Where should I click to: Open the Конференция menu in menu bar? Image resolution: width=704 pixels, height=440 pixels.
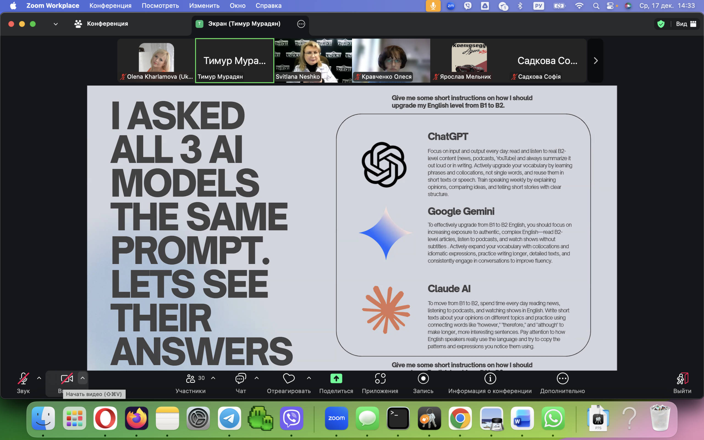tap(110, 6)
